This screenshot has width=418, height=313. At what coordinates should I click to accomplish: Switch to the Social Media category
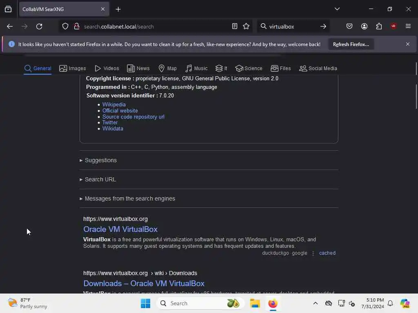click(318, 68)
